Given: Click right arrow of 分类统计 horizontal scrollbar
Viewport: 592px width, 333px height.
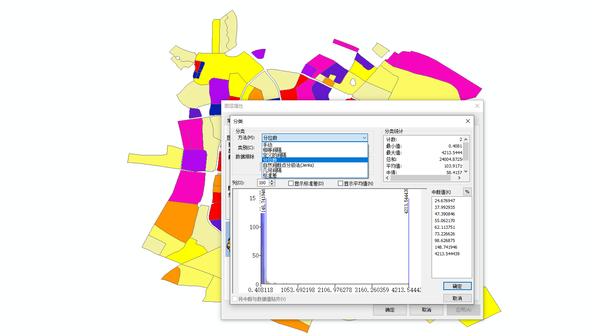Looking at the screenshot, I should 460,178.
